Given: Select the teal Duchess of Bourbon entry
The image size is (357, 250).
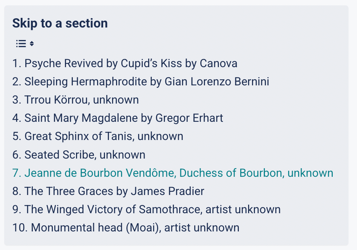Looking at the screenshot, I should pos(172,173).
